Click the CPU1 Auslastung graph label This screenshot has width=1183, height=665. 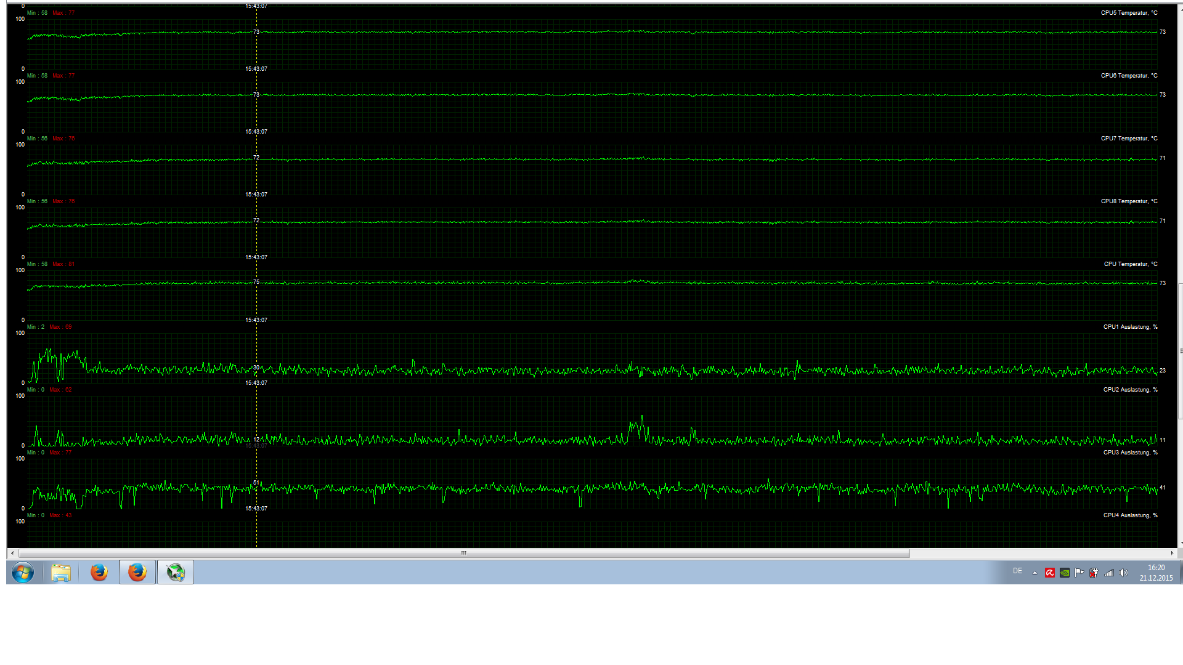[1130, 327]
